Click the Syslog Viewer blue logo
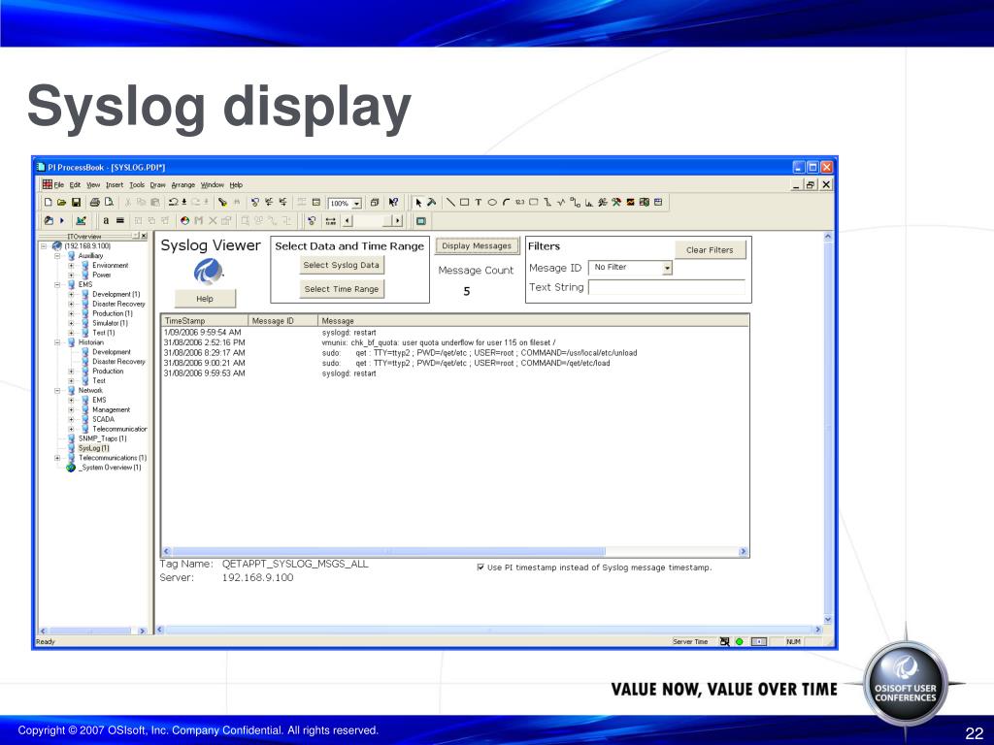 point(209,272)
